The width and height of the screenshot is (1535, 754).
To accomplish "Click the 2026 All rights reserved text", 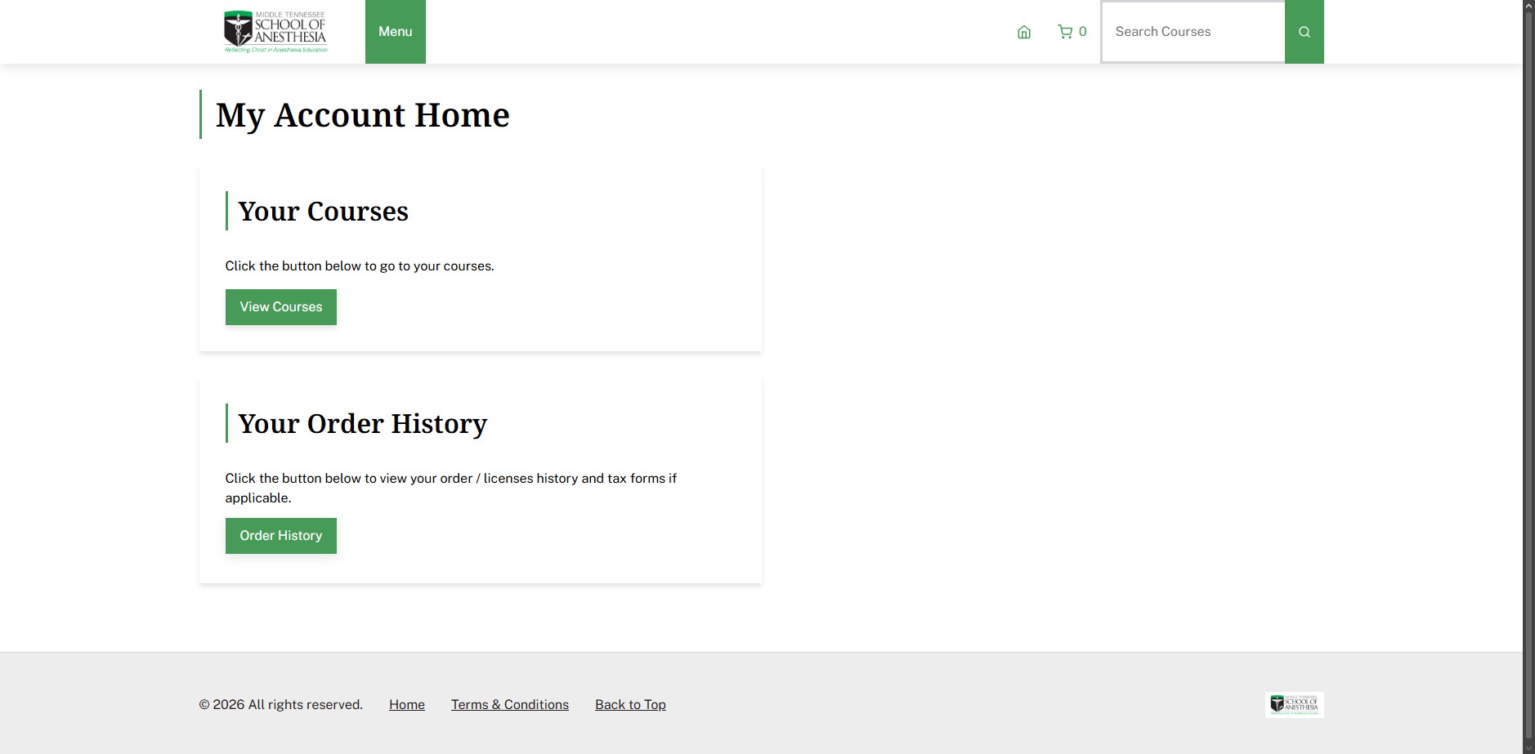I will pyautogui.click(x=281, y=705).
